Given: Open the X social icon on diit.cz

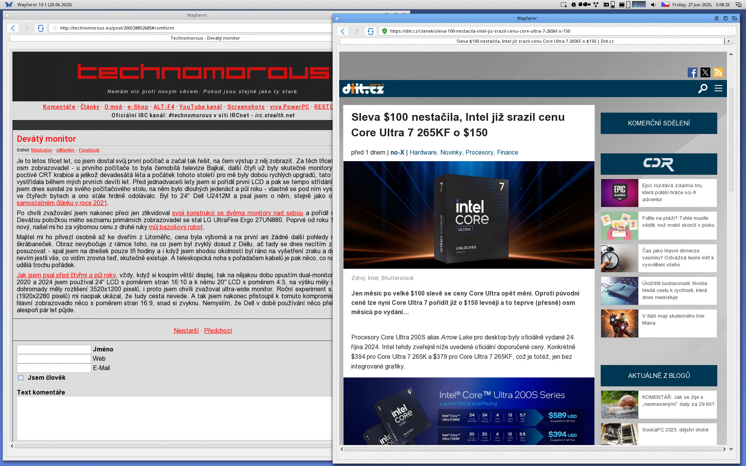Looking at the screenshot, I should 705,73.
